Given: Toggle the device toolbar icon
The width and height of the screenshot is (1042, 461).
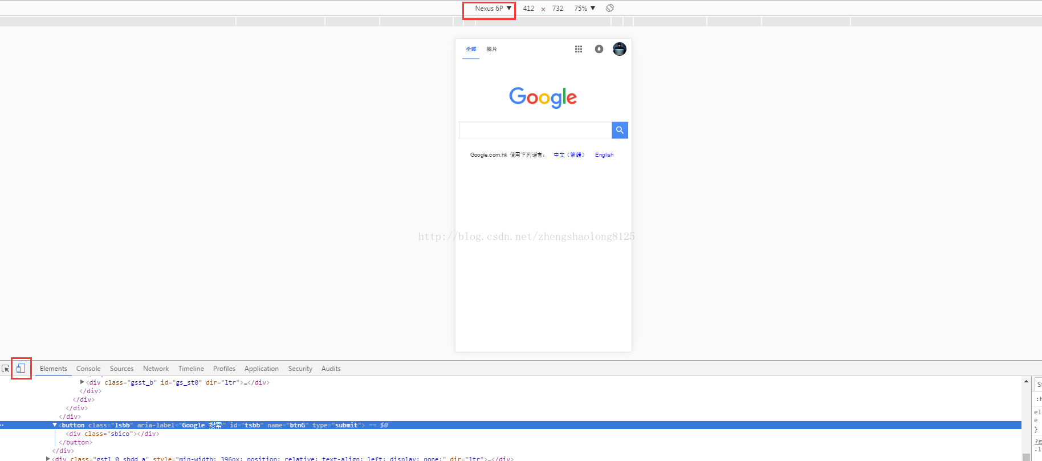Looking at the screenshot, I should 21,369.
